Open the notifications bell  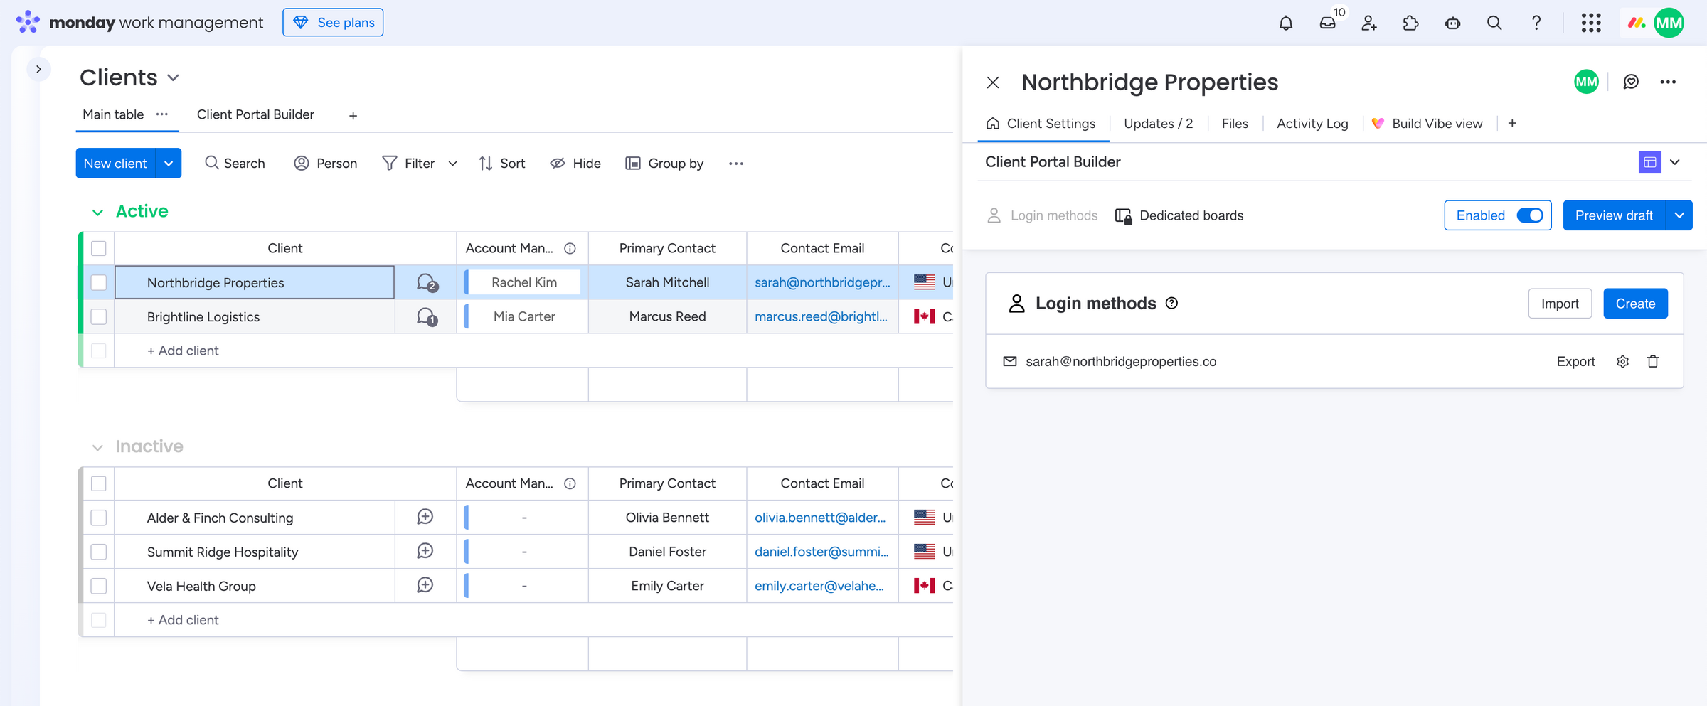tap(1285, 23)
